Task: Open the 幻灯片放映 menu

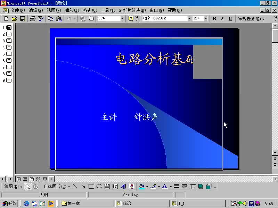Action: pyautogui.click(x=132, y=10)
